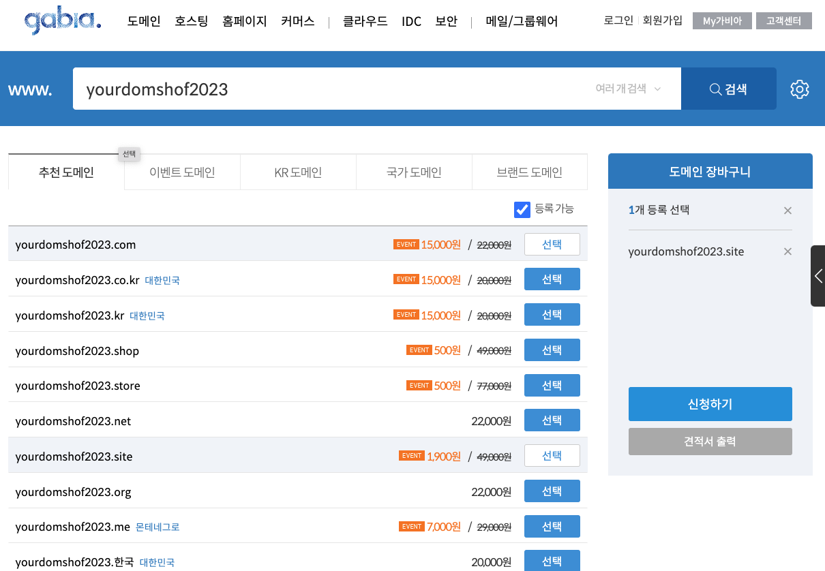Toggle the 등록 가능 checkbox
The height and width of the screenshot is (571, 825).
coord(522,209)
